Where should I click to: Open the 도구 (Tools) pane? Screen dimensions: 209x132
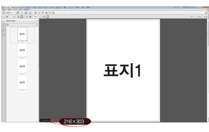192,17
